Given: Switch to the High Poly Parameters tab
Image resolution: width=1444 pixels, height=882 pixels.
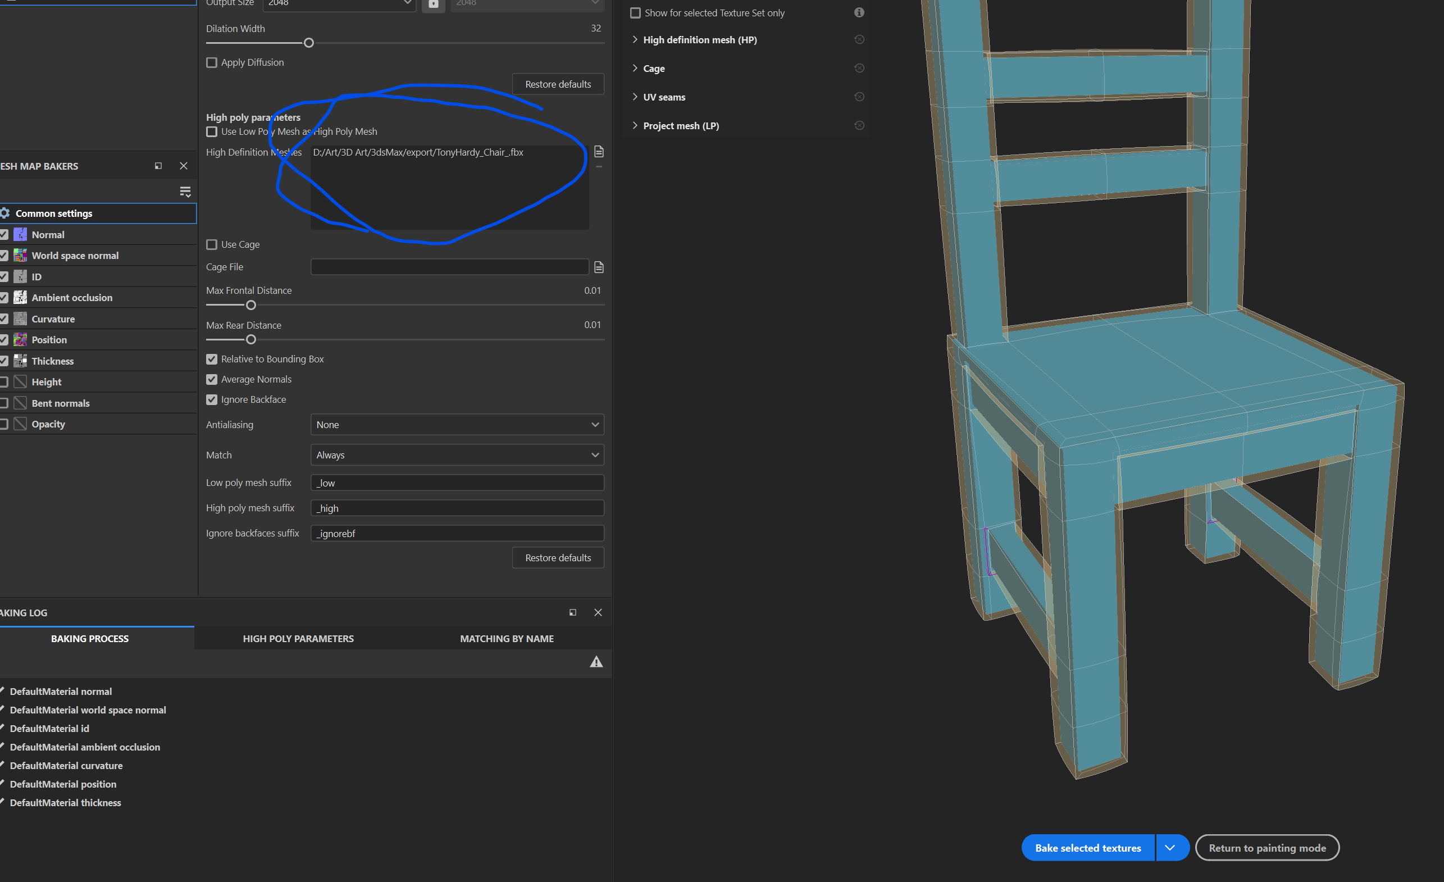Looking at the screenshot, I should coord(298,638).
